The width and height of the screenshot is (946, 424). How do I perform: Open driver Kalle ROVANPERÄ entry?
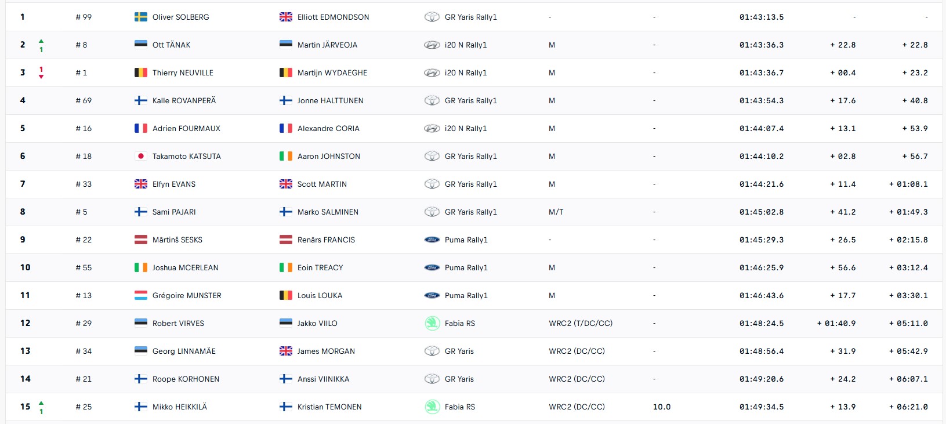(x=184, y=100)
